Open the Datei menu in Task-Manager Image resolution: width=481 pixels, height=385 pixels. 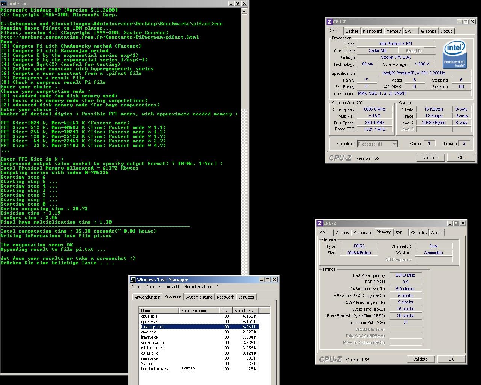click(136, 287)
